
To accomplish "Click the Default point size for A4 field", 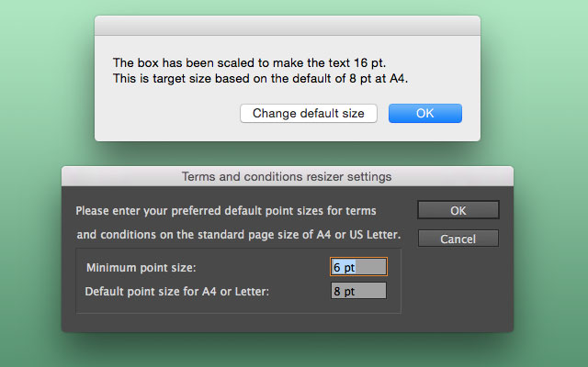I will click(358, 291).
